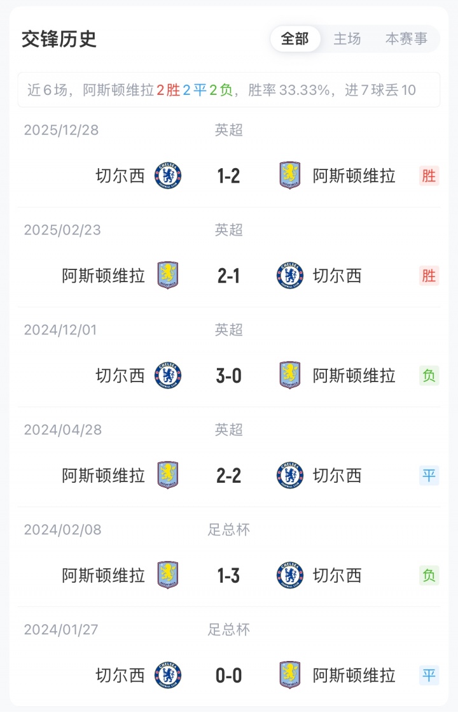Click the 平 badge for 2024/01/27 match
Viewport: 458px width, 712px height.
[x=429, y=675]
